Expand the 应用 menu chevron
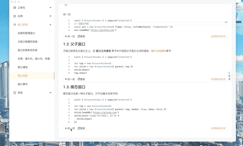The width and height of the screenshot is (243, 146). coord(50,16)
